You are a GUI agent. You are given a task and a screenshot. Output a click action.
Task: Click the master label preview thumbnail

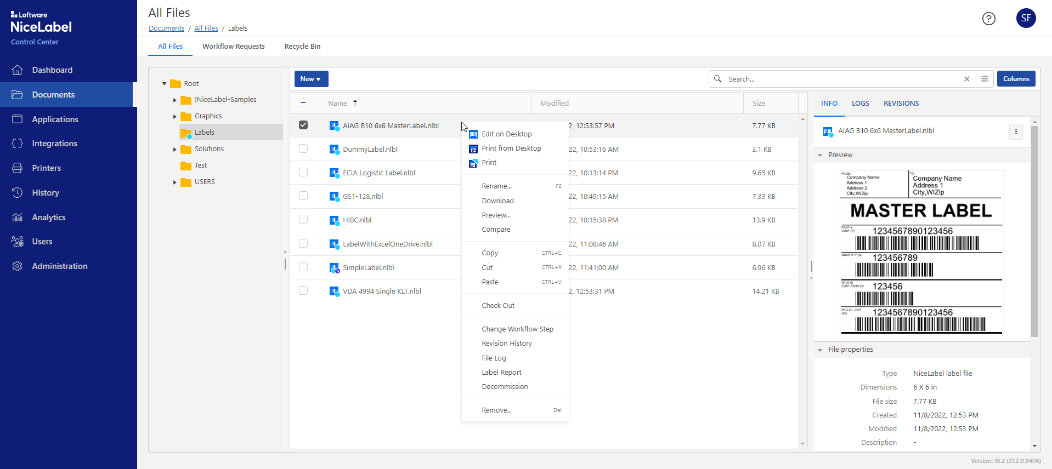pos(921,252)
